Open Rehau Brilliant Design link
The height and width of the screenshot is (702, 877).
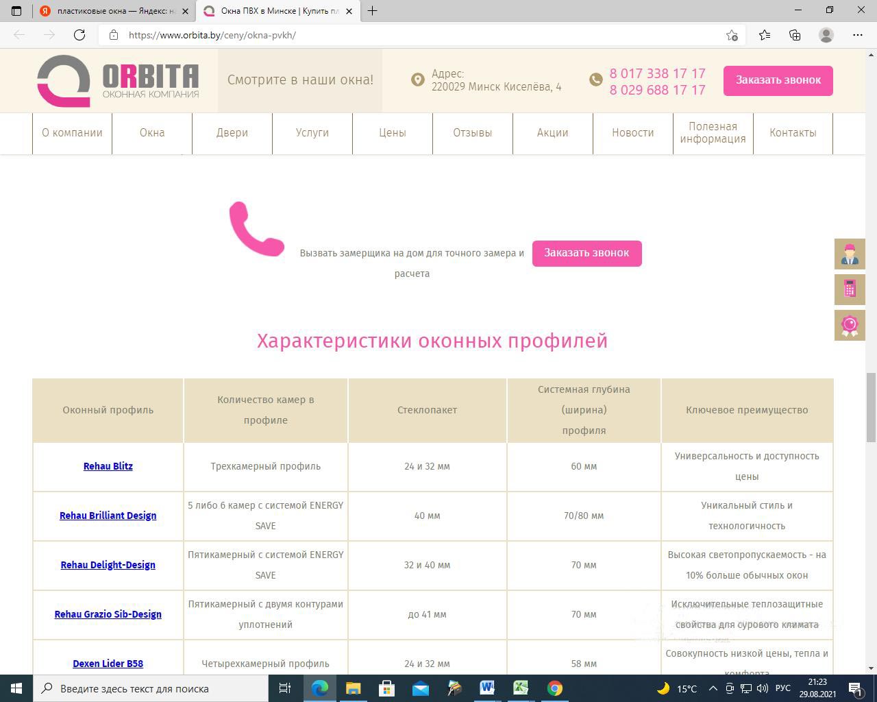pyautogui.click(x=108, y=516)
